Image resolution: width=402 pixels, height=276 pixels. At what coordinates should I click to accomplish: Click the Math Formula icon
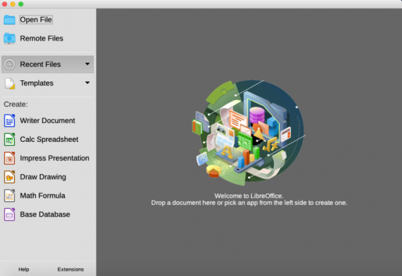9,195
